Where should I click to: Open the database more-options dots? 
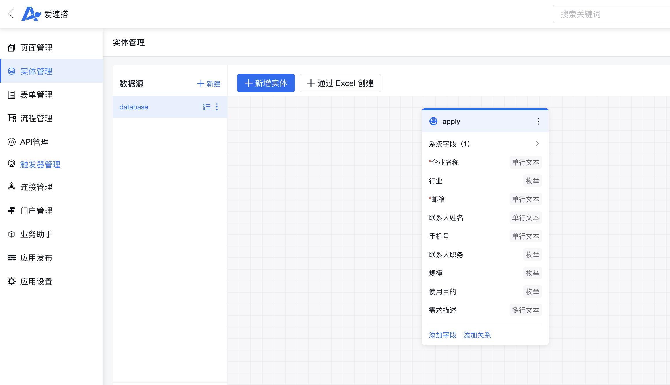click(x=217, y=107)
